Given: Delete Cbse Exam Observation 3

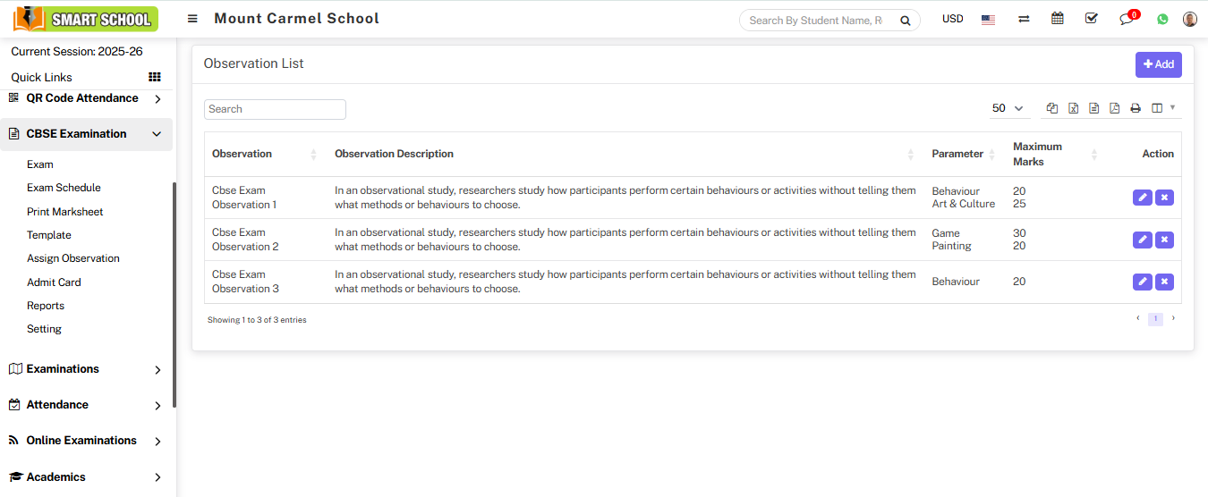Looking at the screenshot, I should (x=1164, y=282).
